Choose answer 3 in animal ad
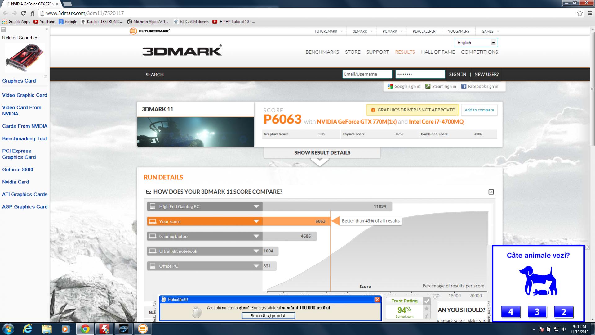 tap(537, 312)
